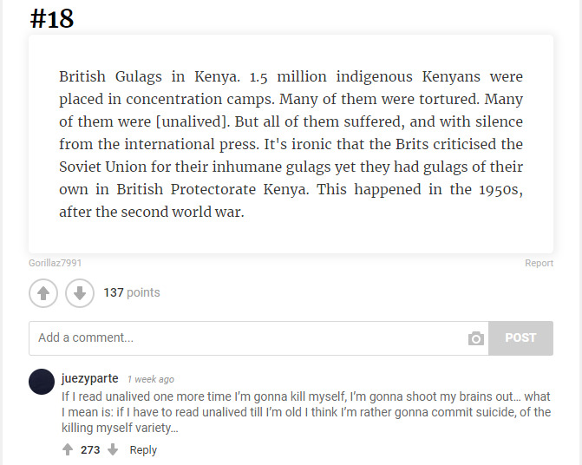This screenshot has height=465, width=582.
Task: Open Gorillaz7991's profile link
Action: click(x=55, y=263)
